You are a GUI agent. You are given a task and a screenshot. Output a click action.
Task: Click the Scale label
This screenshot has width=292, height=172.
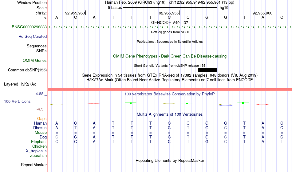(x=41, y=8)
